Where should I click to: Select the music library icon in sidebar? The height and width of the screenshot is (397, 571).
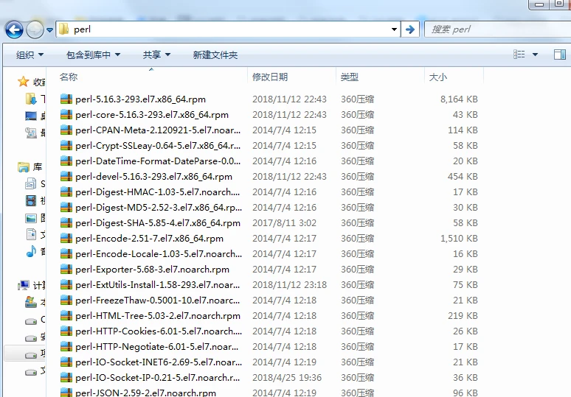(31, 251)
